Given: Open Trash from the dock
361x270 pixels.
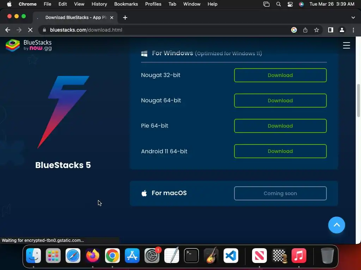Looking at the screenshot, I should tap(327, 256).
